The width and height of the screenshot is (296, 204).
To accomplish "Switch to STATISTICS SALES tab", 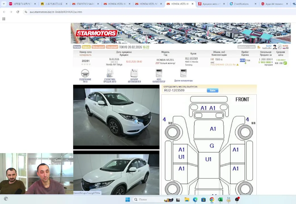I will tap(85, 4).
